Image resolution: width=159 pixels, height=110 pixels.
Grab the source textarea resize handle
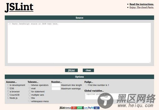point(150,62)
